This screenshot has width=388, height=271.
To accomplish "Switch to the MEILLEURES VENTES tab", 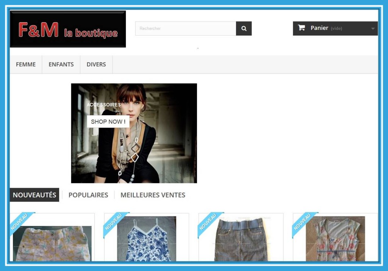I will click(153, 195).
